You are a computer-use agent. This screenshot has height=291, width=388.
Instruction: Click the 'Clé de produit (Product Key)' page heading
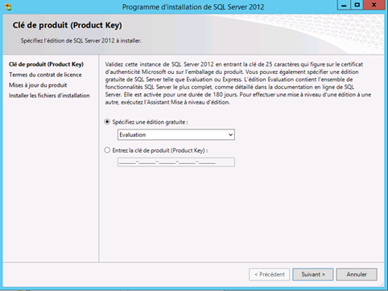point(67,25)
